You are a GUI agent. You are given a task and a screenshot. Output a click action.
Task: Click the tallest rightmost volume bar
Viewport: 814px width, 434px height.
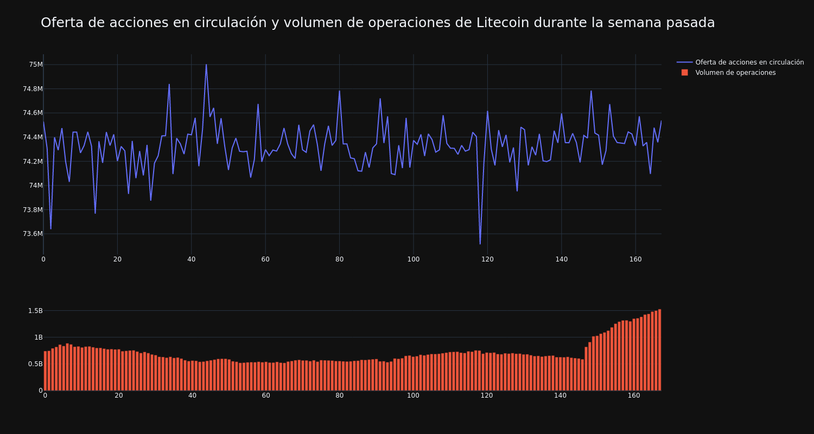click(x=659, y=350)
